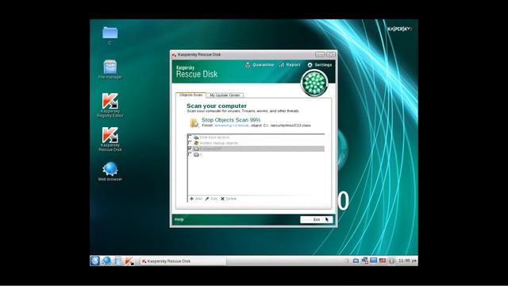The image size is (508, 286).
Task: Click Edit below the scan list
Action: point(211,199)
